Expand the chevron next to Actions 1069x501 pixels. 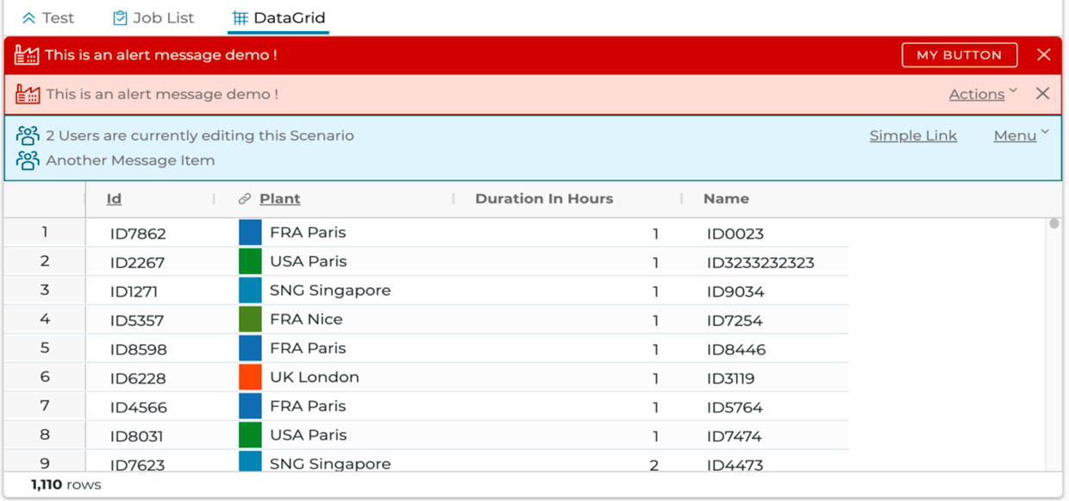[x=1014, y=91]
